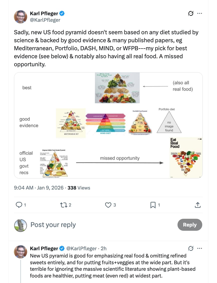This screenshot has height=283, width=217.
Task: Click the 2h timestamp on reply
Action: tap(103, 248)
